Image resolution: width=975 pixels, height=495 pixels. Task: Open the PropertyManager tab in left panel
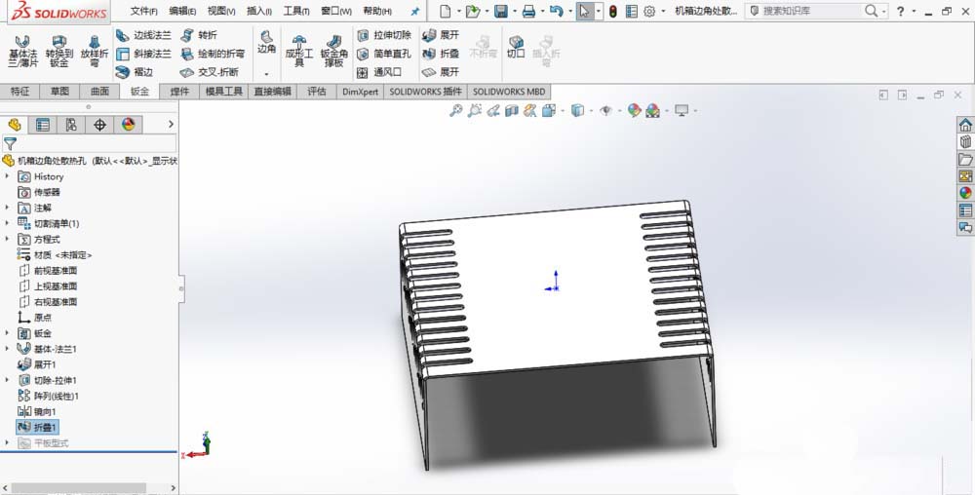click(43, 125)
